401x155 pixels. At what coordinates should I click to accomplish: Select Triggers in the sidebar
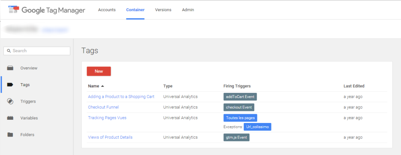tap(28, 101)
